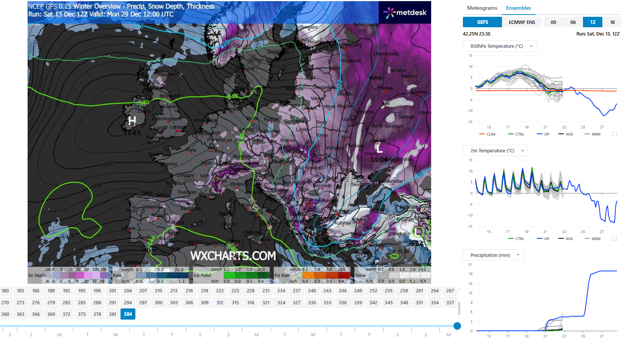Screen dimensions: 621x339
Task: Toggle CLIM series in 850hPa chart legend
Action: tap(487, 134)
